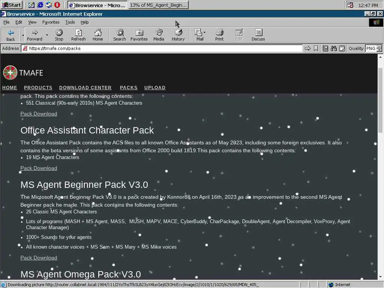The image size is (384, 288).
Task: Click the address bar URL field
Action: tap(162, 48)
